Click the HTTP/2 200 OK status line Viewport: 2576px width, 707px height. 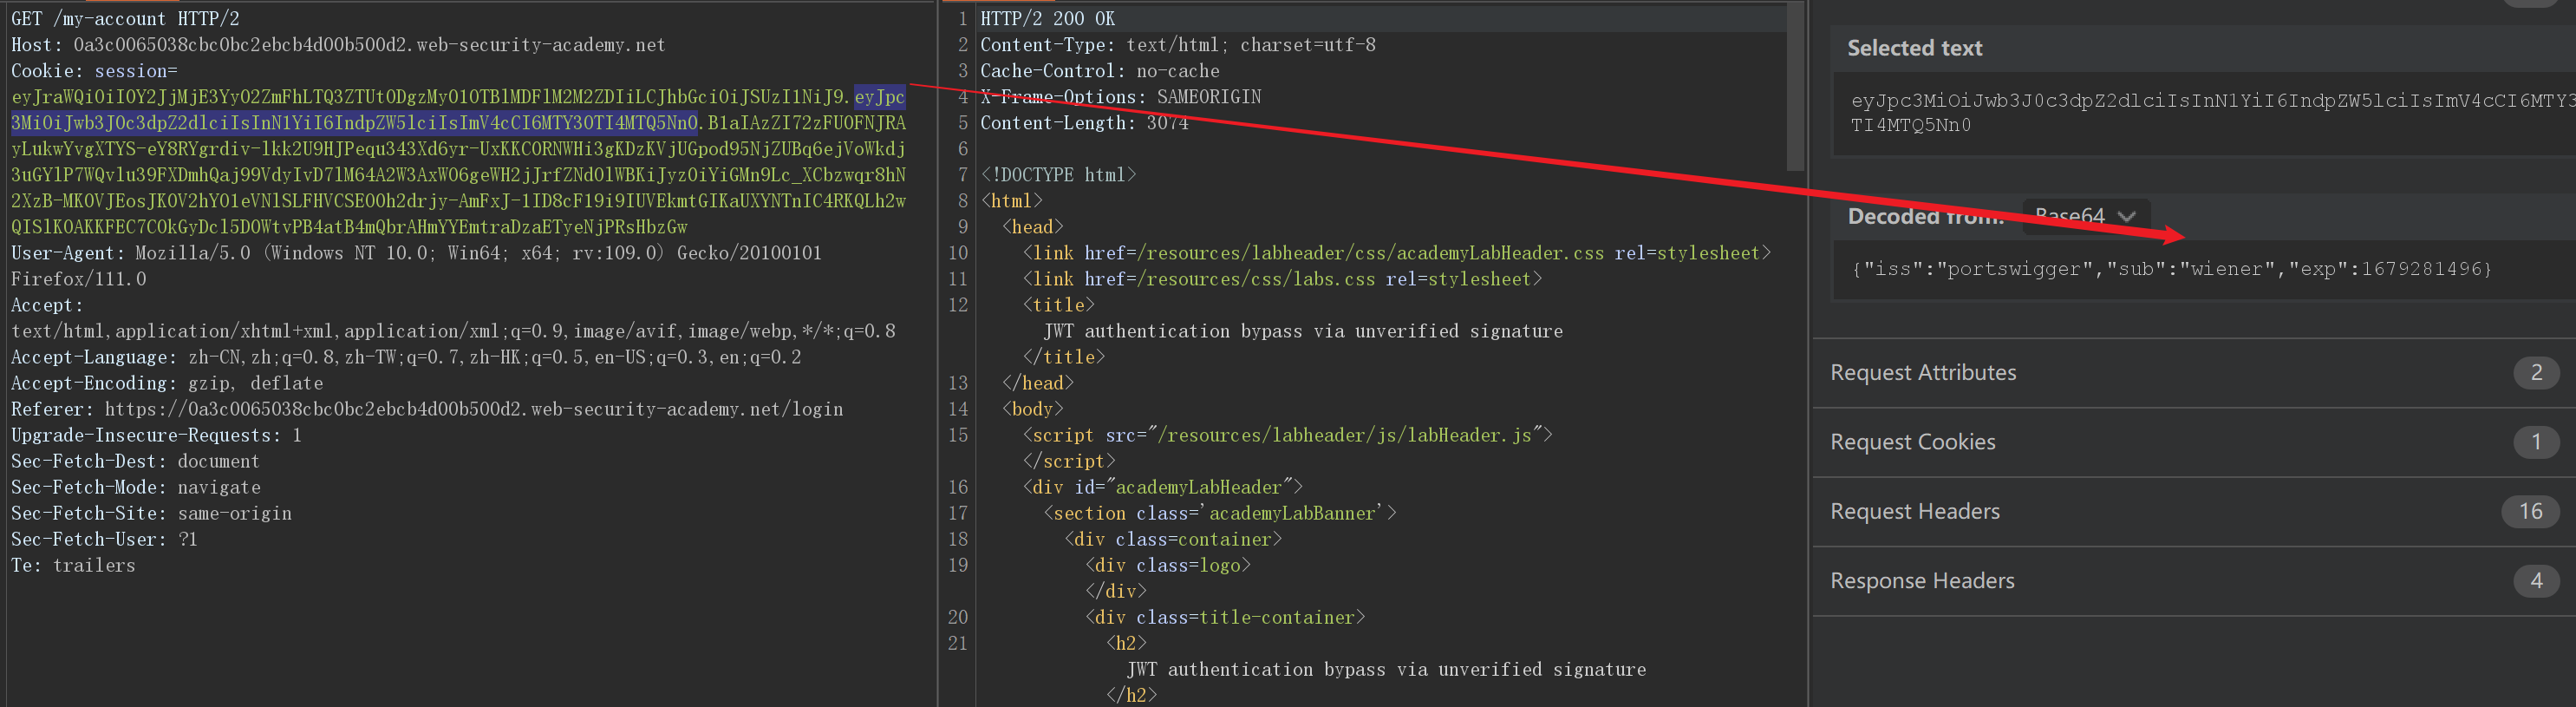[x=1047, y=19]
